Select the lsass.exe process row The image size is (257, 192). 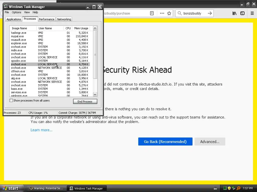50,89
